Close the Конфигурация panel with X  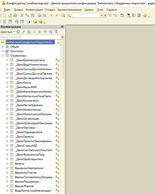point(62,27)
